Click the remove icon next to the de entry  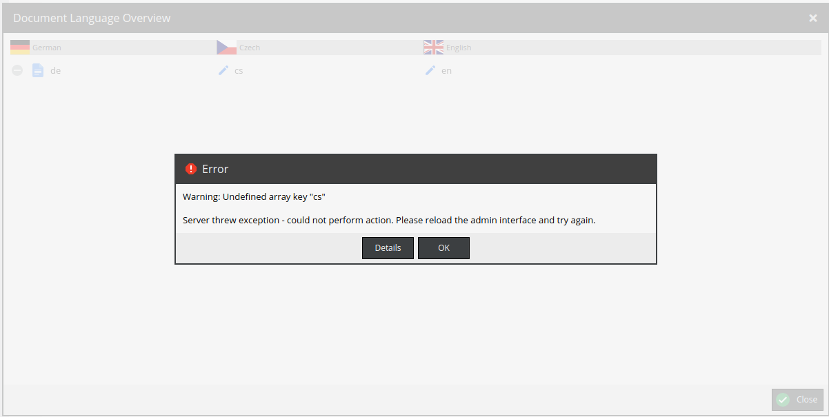(x=17, y=70)
